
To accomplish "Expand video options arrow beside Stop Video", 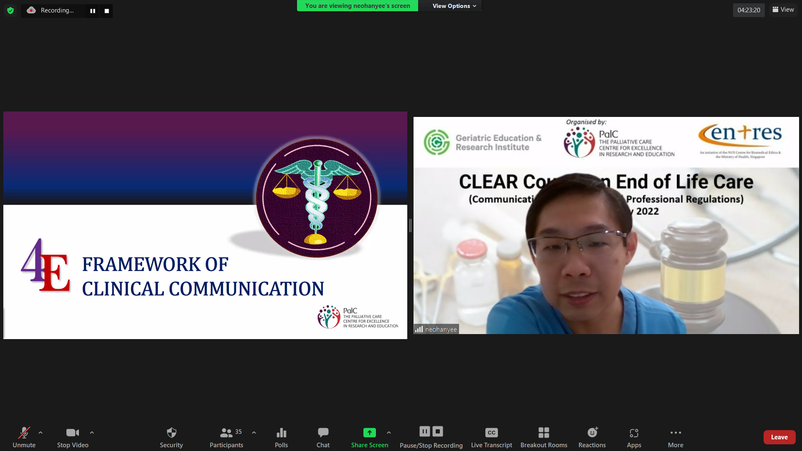I will [92, 433].
